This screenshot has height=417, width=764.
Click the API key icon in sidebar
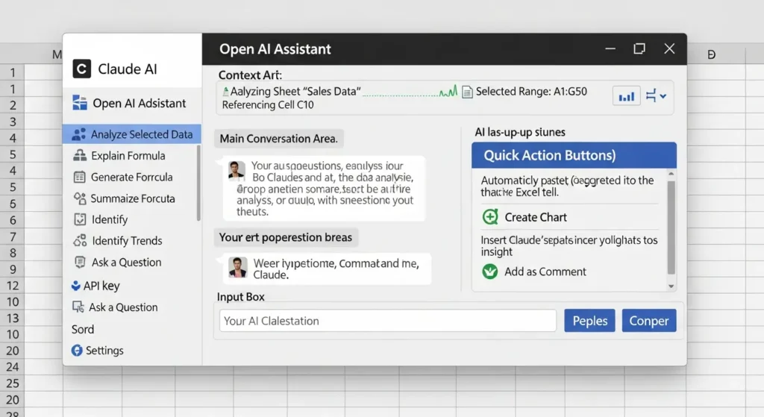click(x=76, y=286)
